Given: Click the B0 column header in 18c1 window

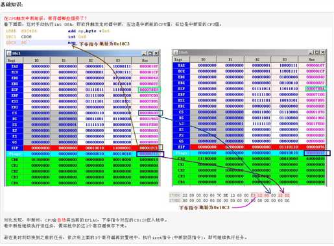Looking at the screenshot, I should click(37, 60).
